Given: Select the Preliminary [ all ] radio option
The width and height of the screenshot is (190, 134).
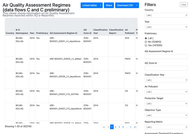Looking at the screenshot, I should [146, 38].
